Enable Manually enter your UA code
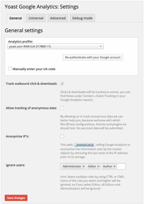 tap(10, 69)
